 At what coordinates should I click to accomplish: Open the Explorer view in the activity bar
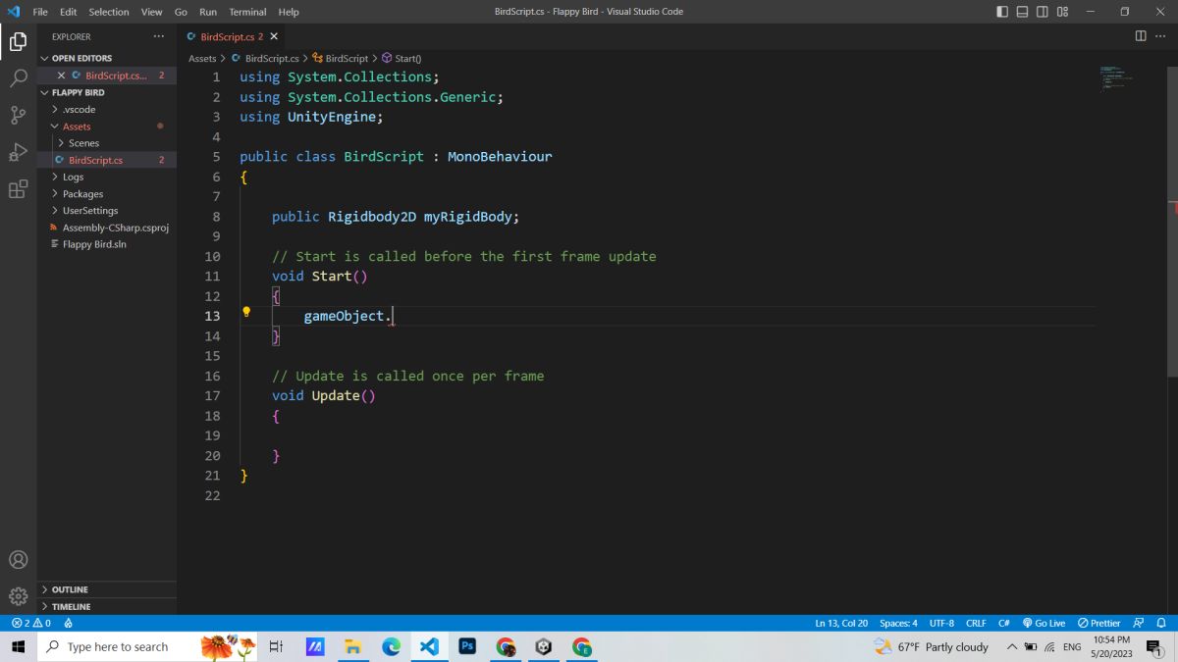18,41
